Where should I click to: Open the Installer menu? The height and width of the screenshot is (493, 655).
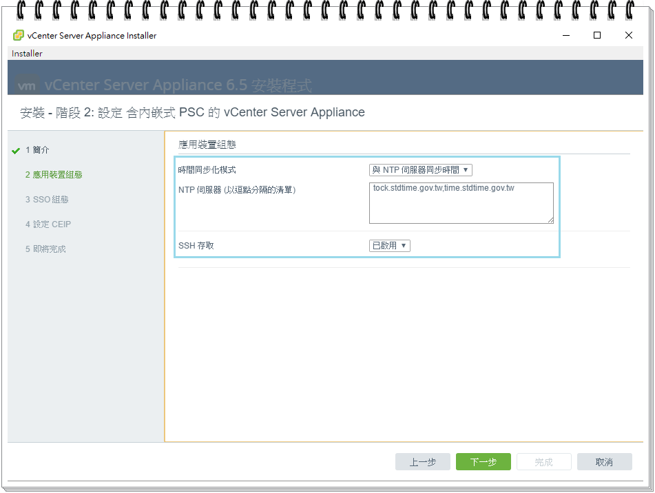point(27,54)
